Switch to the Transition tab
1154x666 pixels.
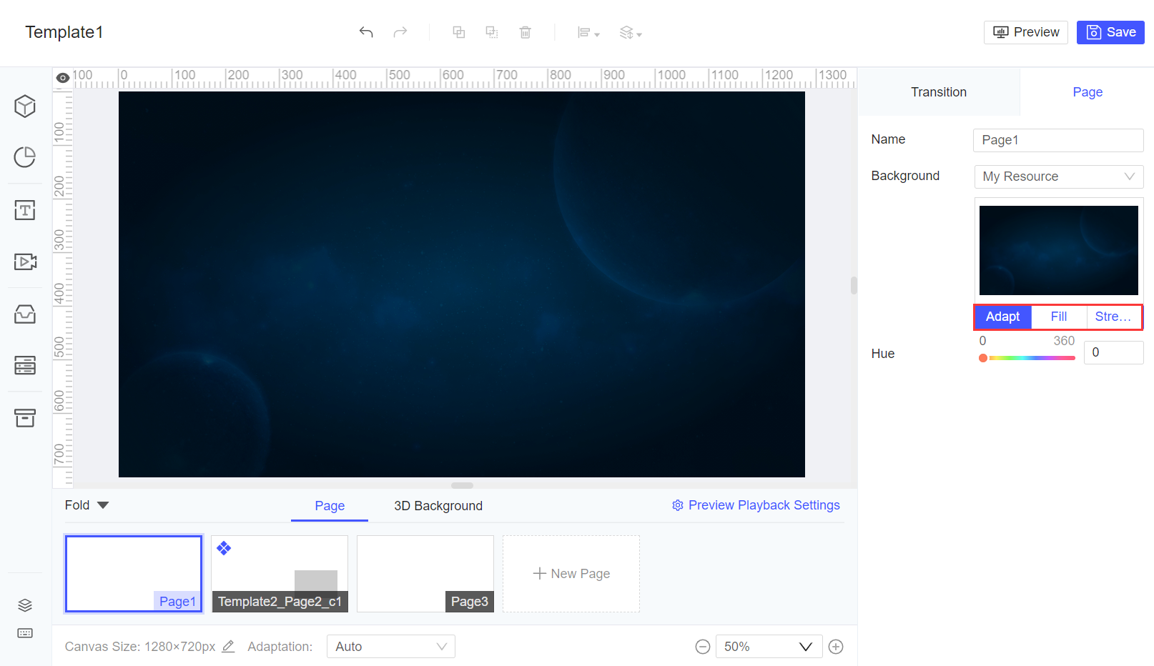938,91
